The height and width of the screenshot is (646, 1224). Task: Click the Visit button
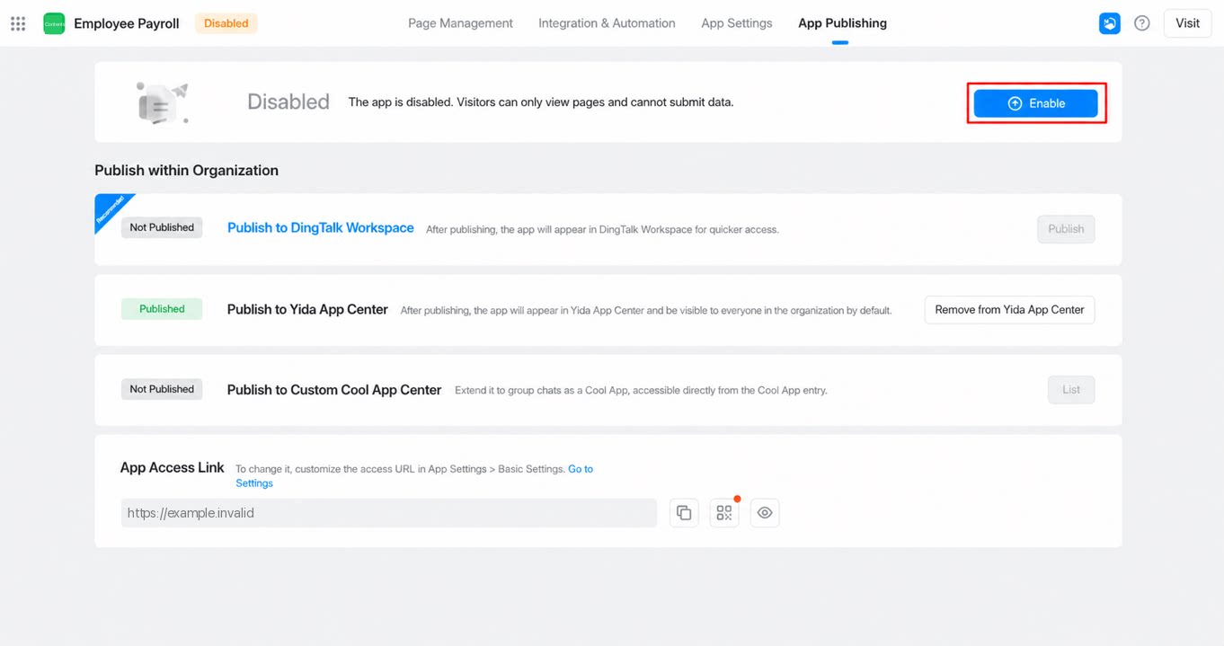pyautogui.click(x=1187, y=23)
